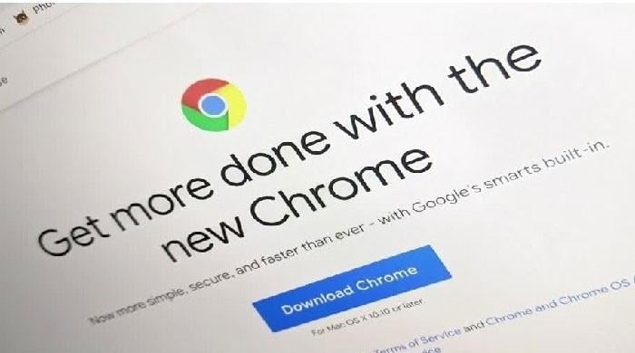Open the cat favicon bookmark
The height and width of the screenshot is (353, 635).
click(x=21, y=17)
